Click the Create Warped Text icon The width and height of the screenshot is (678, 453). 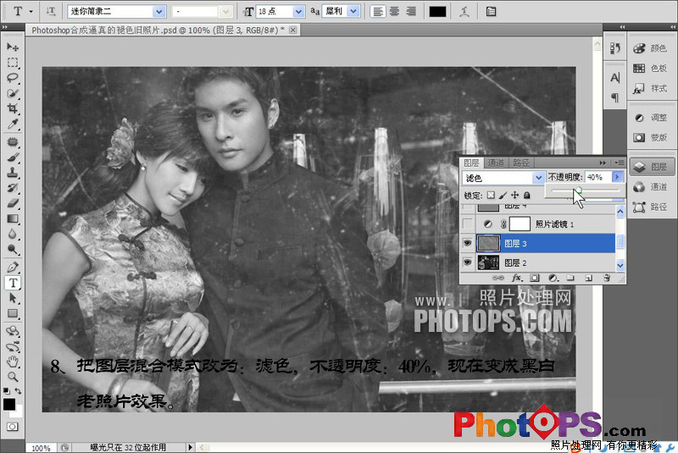464,12
